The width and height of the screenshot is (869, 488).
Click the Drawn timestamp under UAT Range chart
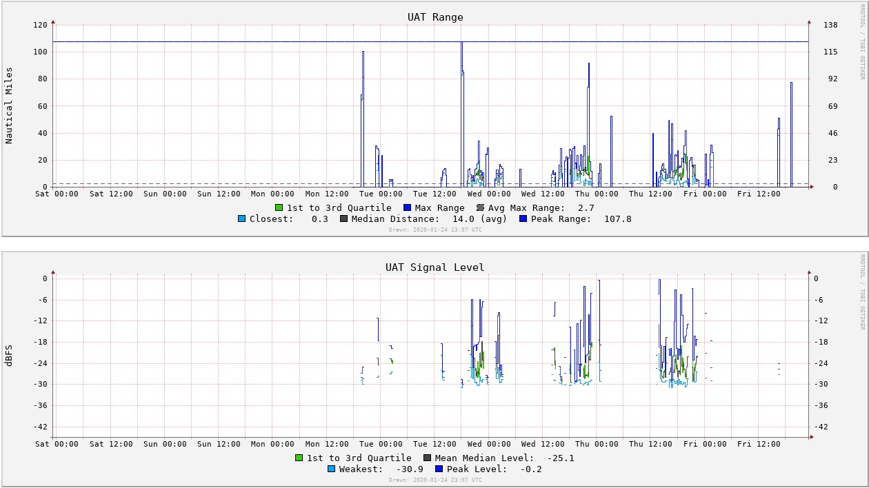click(435, 230)
